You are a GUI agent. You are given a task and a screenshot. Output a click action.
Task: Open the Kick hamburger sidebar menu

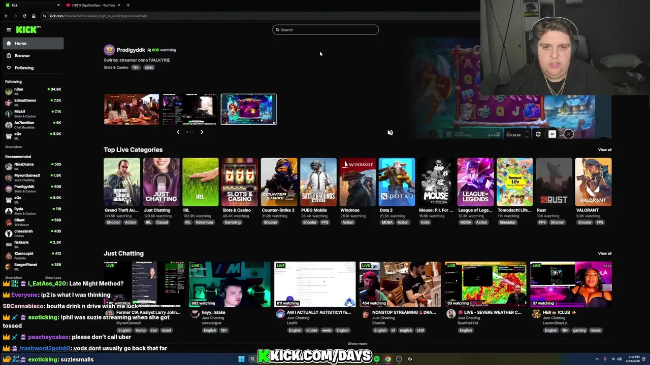(9, 30)
